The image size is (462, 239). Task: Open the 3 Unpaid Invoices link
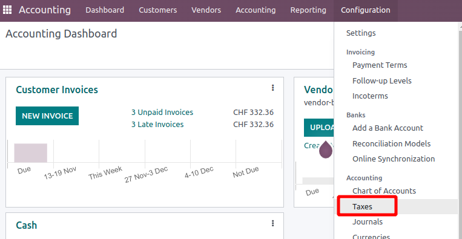(162, 113)
